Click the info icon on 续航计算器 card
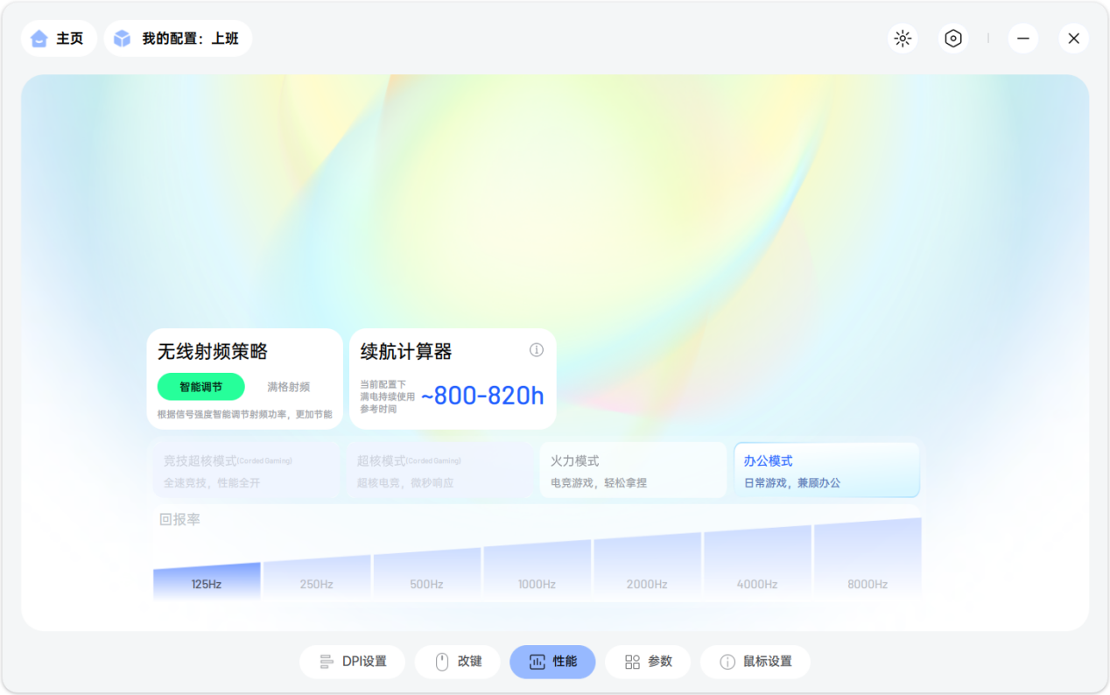1110x695 pixels. click(537, 350)
